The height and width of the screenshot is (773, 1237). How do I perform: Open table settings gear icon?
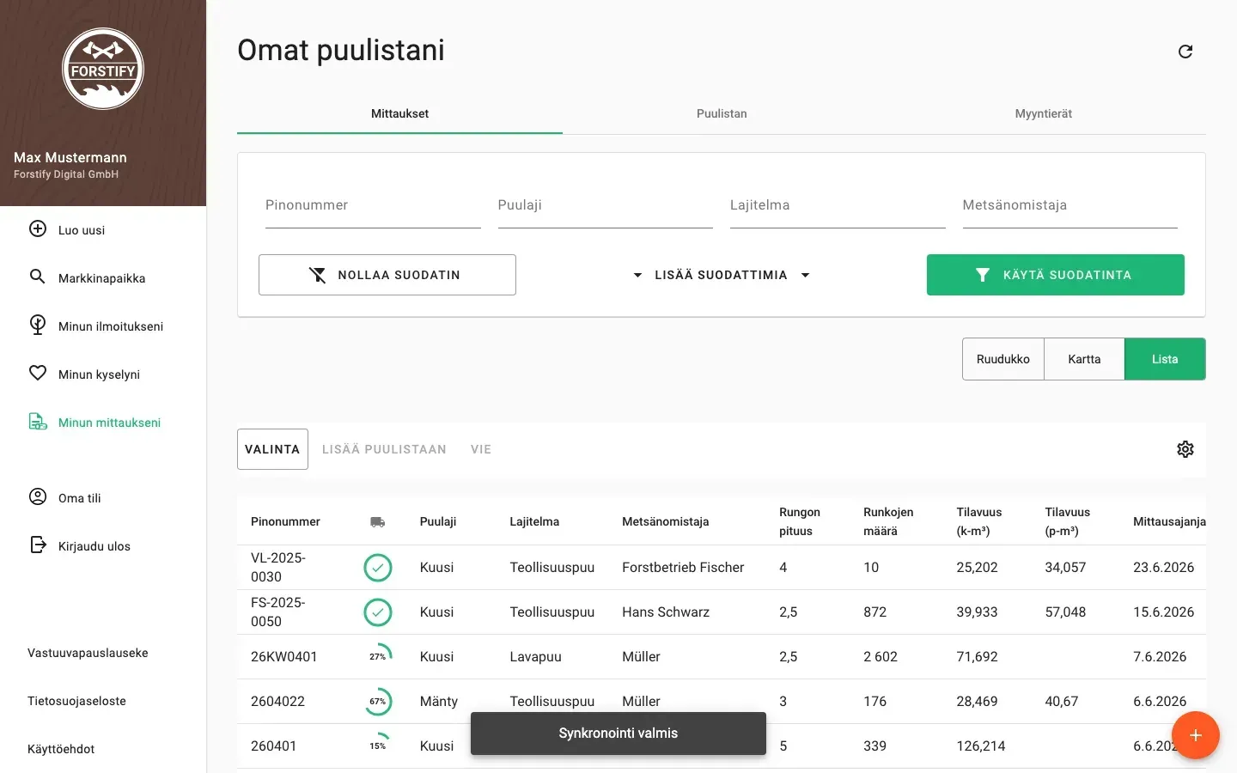pos(1185,449)
